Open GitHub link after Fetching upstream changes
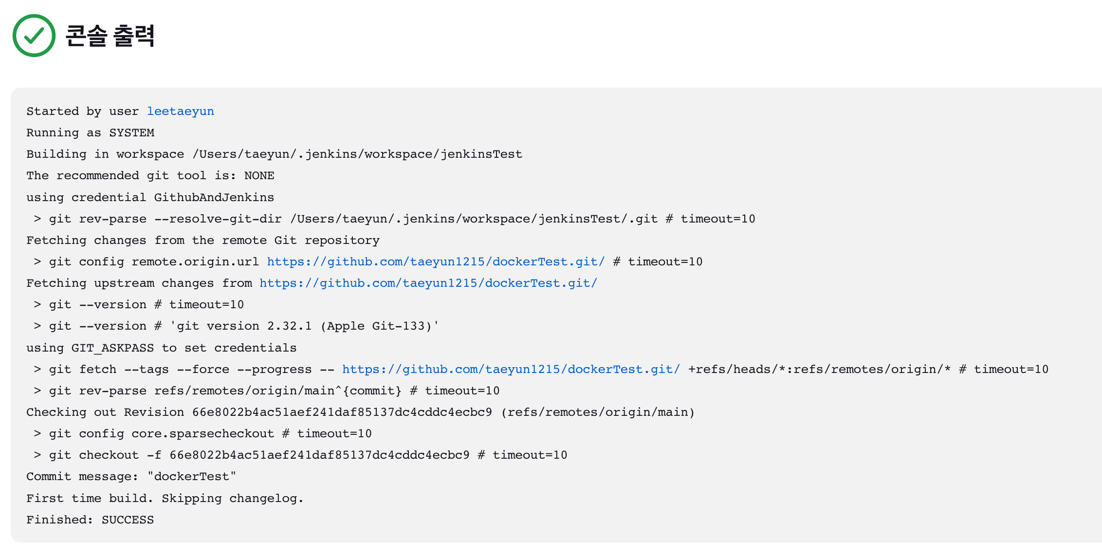This screenshot has height=559, width=1102. [x=428, y=283]
